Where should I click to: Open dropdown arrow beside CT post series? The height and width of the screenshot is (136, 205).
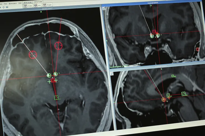coord(52,6)
